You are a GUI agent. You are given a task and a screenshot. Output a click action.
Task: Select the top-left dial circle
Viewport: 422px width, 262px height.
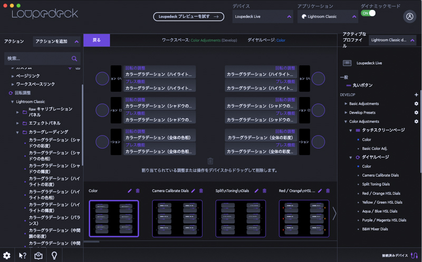102,79
